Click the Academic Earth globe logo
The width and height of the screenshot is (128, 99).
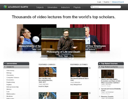(x=5, y=7)
